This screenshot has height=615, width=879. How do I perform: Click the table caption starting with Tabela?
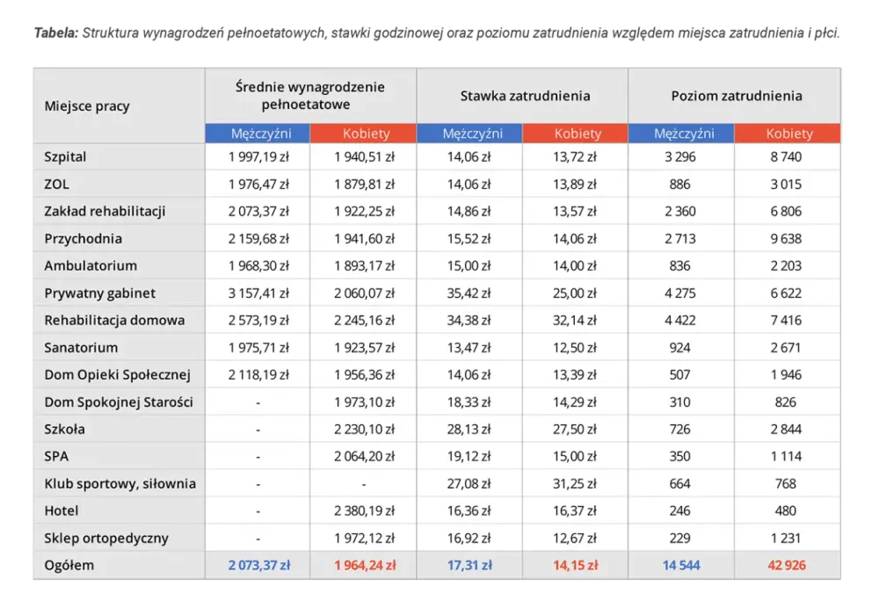pyautogui.click(x=437, y=33)
